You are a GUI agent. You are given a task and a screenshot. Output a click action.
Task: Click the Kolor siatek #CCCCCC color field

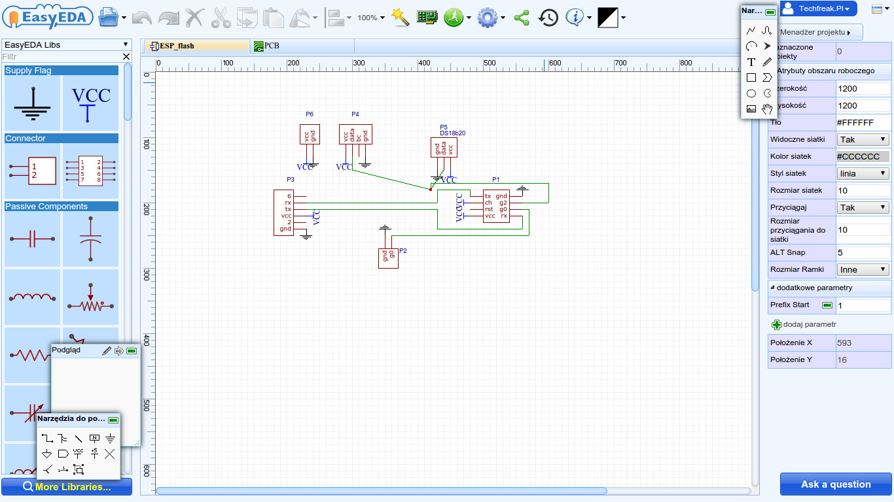(863, 156)
